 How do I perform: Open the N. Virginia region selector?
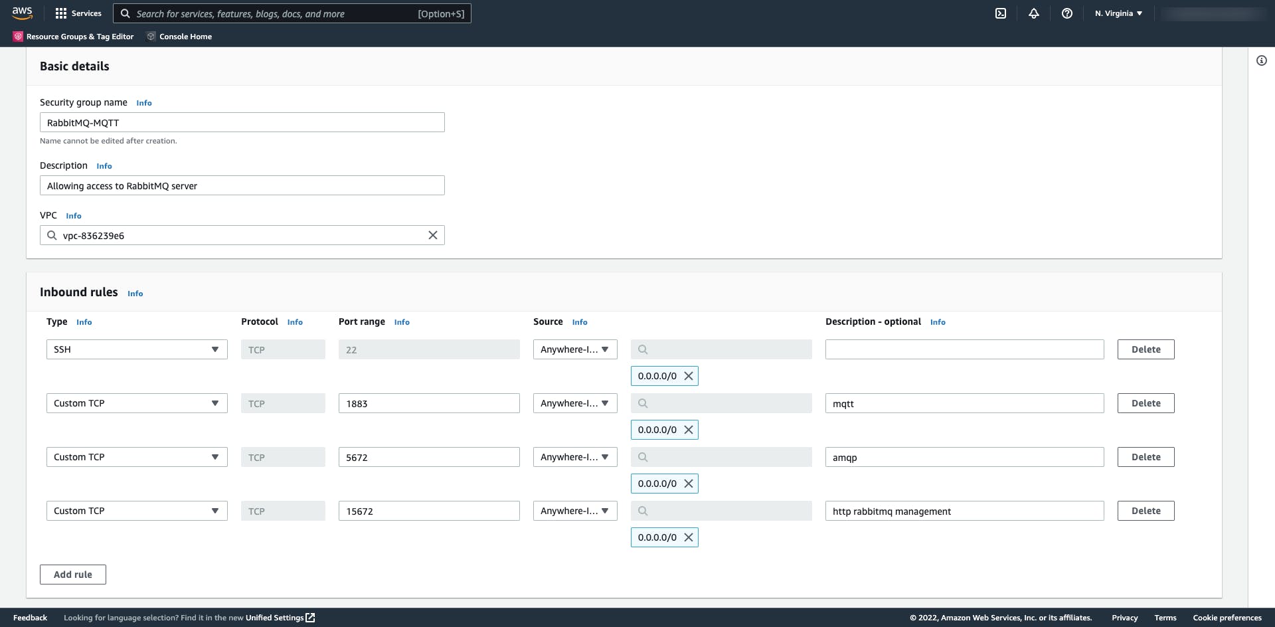click(1119, 13)
